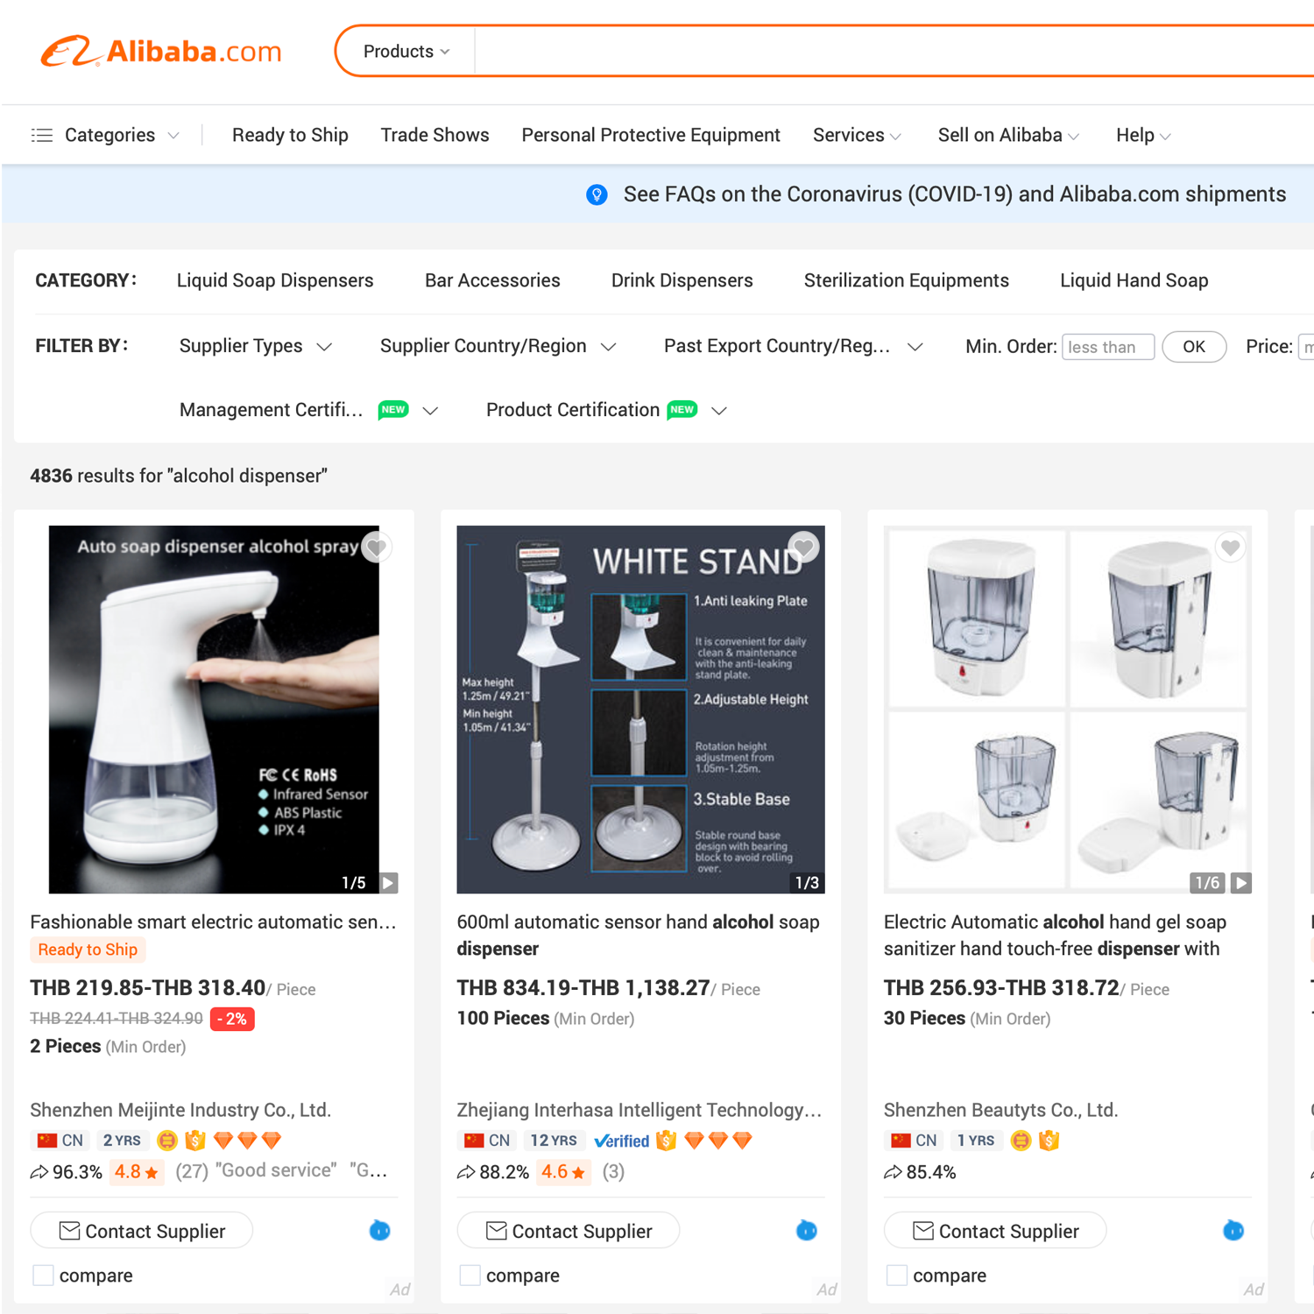
Task: Click heart icon on White Stand product
Action: 803,547
